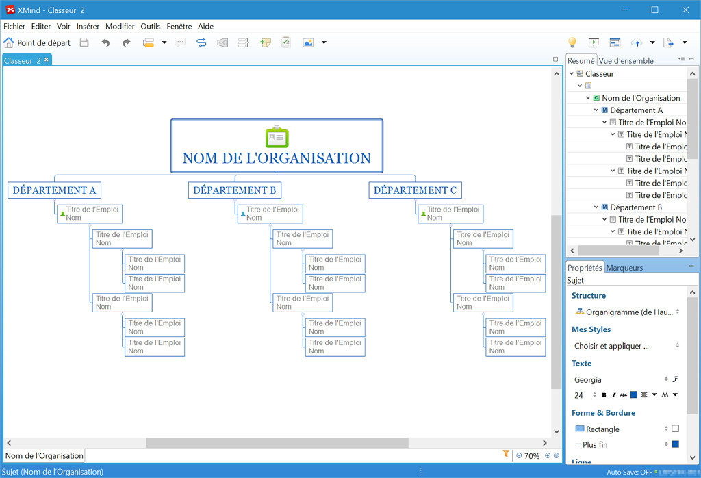Toggle italic text in the Texte section
This screenshot has width=701, height=478.
point(614,395)
